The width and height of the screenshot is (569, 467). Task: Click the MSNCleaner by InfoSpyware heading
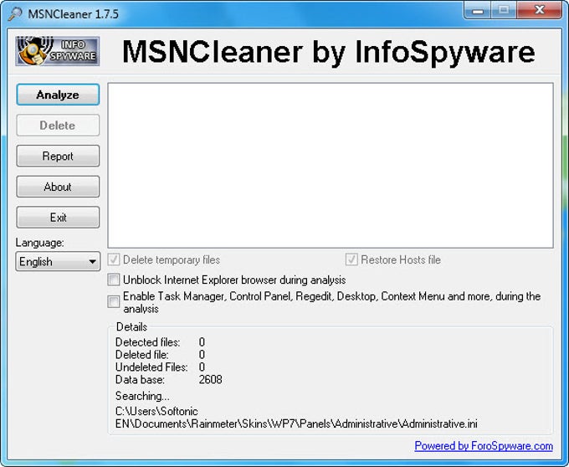328,52
